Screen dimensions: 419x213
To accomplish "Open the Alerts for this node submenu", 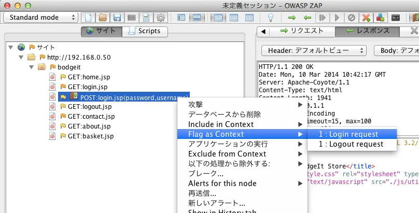I will coord(242,183).
